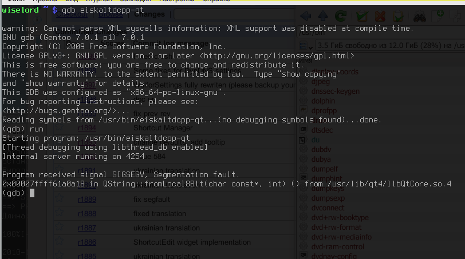Select the djpeg file in list
The image size is (465, 259).
[321, 82]
